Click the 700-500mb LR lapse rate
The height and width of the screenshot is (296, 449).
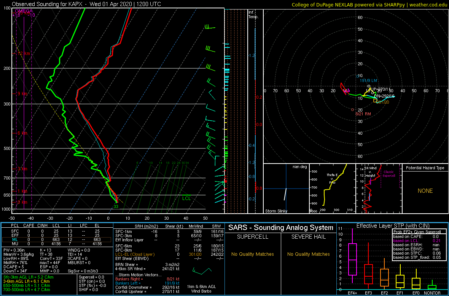pos(27,289)
